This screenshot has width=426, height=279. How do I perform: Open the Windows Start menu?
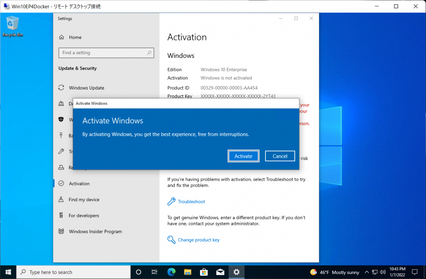click(8, 272)
